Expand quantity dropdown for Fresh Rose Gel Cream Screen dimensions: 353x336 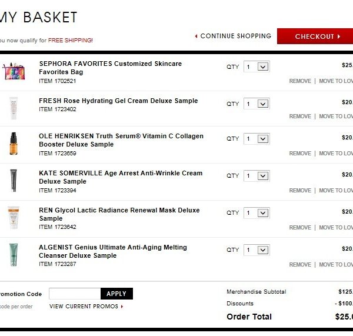tap(257, 104)
